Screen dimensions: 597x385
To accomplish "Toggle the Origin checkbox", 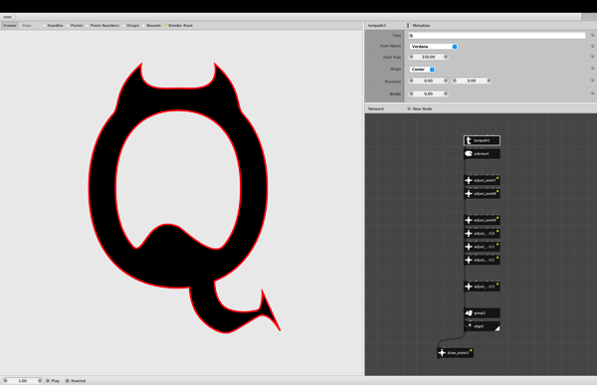I will pyautogui.click(x=123, y=26).
